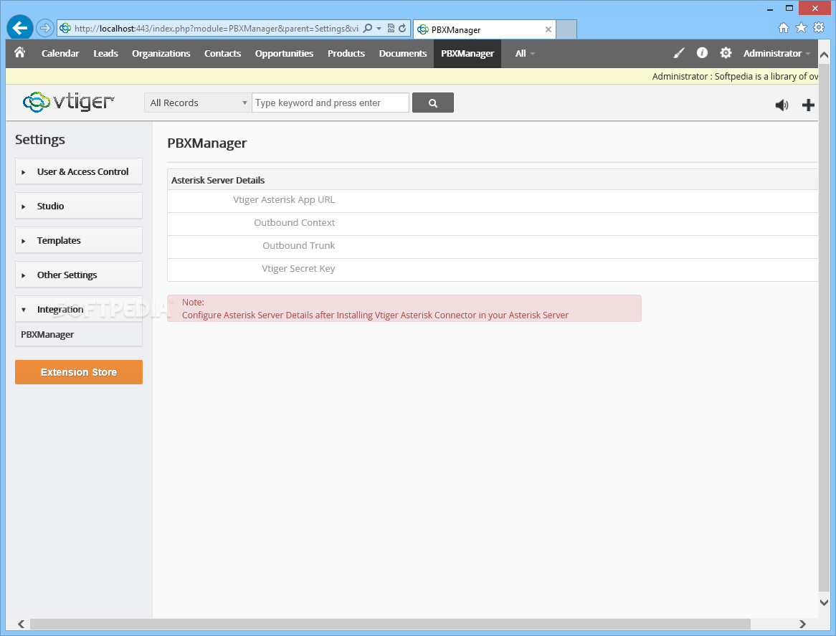The image size is (836, 636).
Task: Click the vertical scrollbar down arrow
Action: coord(825,602)
